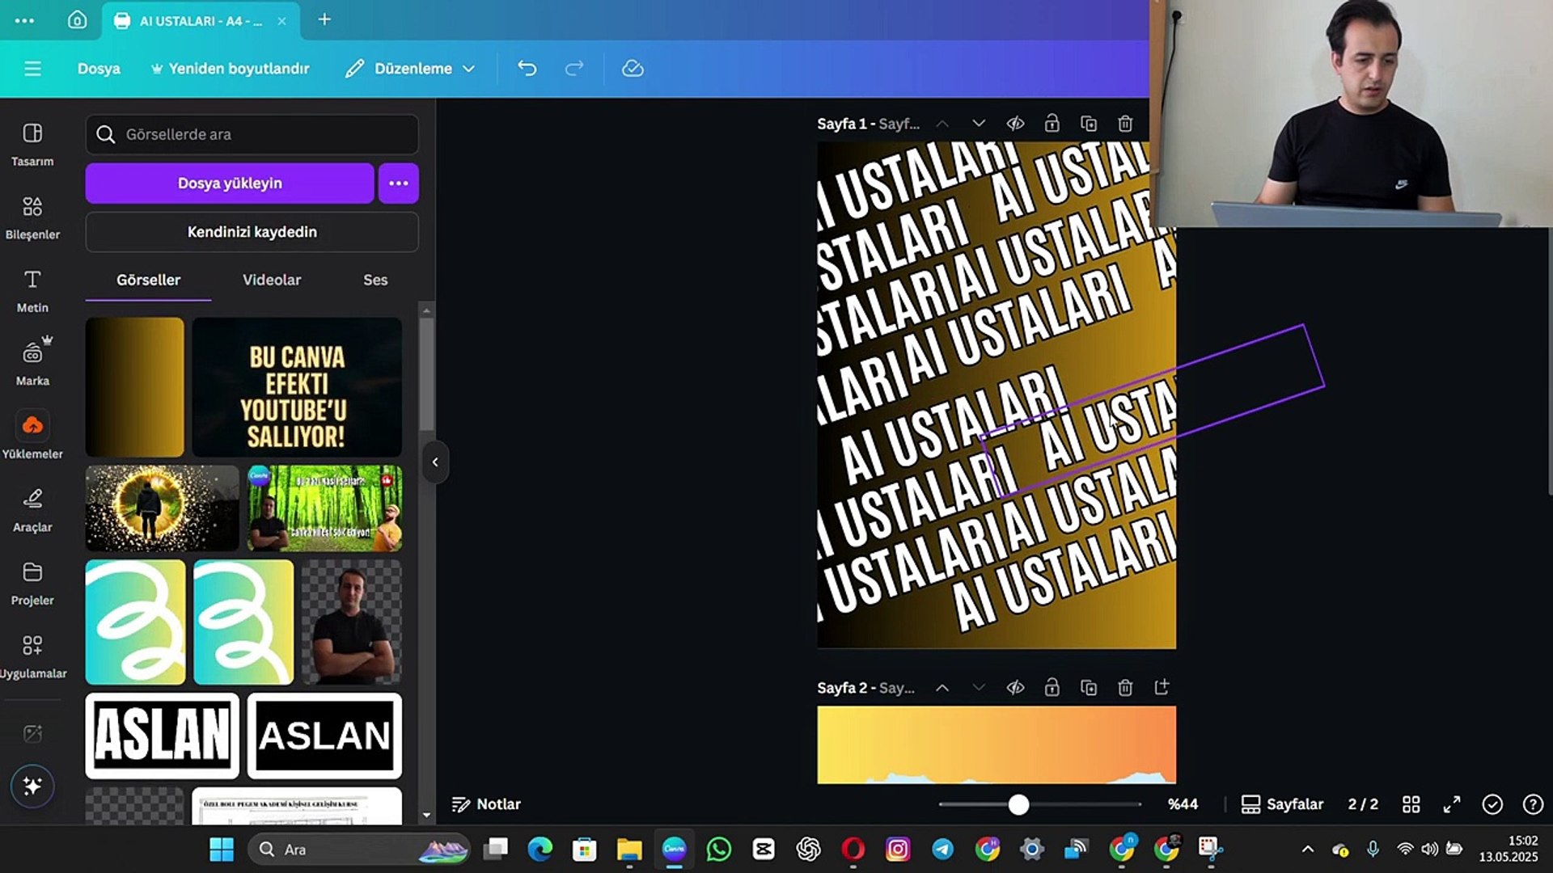The width and height of the screenshot is (1553, 873).
Task: Open the Projeler panel
Action: [x=32, y=580]
